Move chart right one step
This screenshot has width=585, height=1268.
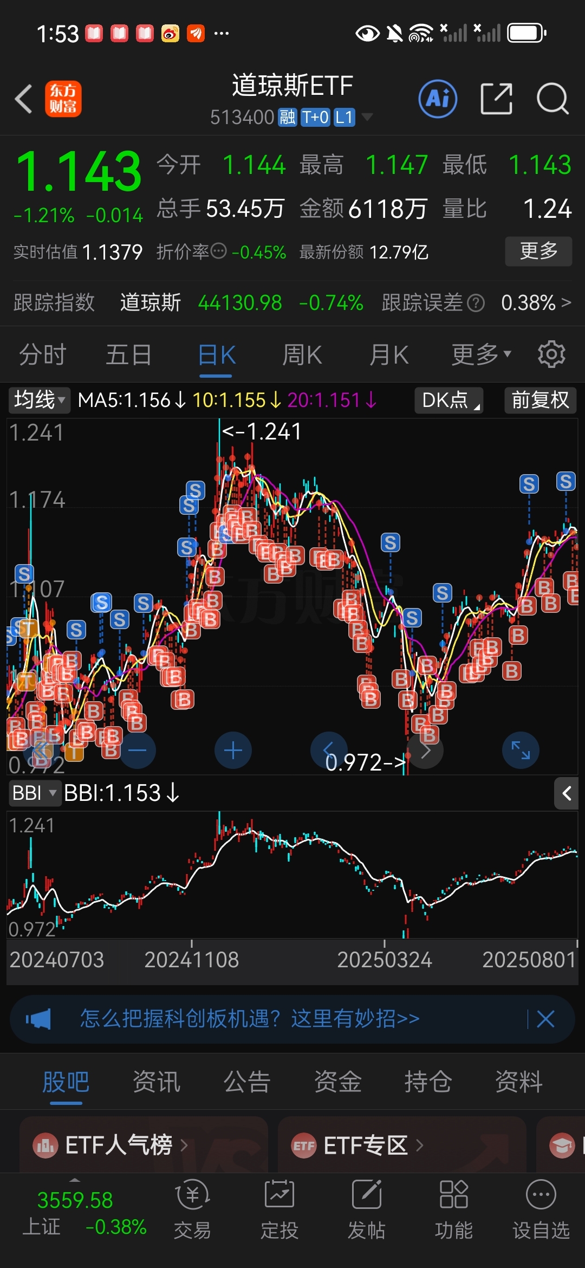pos(425,751)
